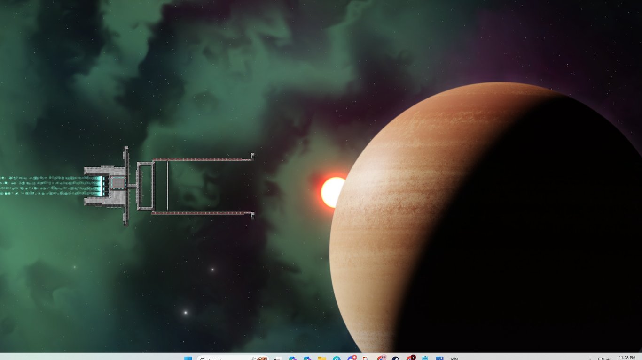Open Task View on the taskbar
This screenshot has height=360, width=642.
[277, 359]
